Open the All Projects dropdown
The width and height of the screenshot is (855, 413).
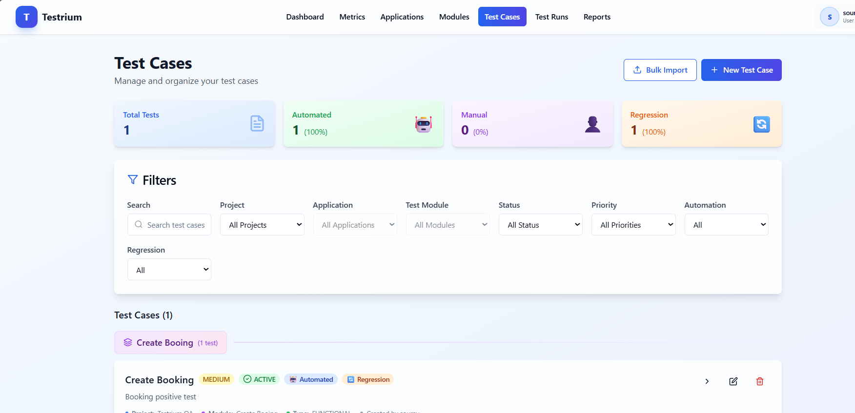(262, 225)
